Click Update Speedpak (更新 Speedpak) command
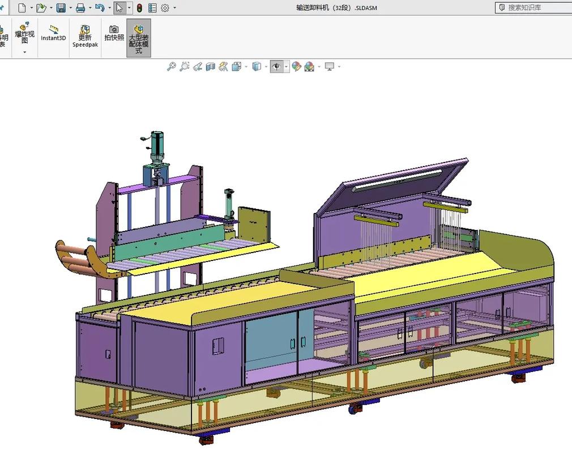 point(85,36)
